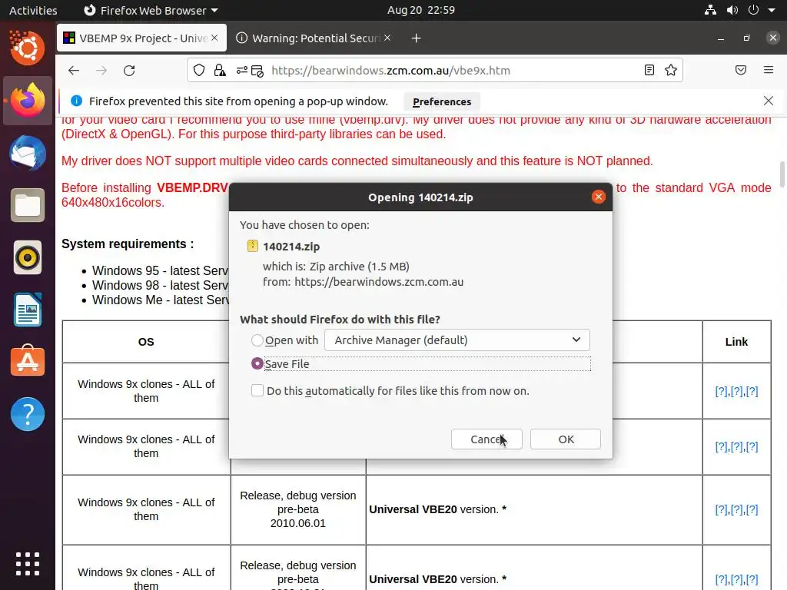Select the Open with radio button
The width and height of the screenshot is (787, 590).
[x=257, y=340]
